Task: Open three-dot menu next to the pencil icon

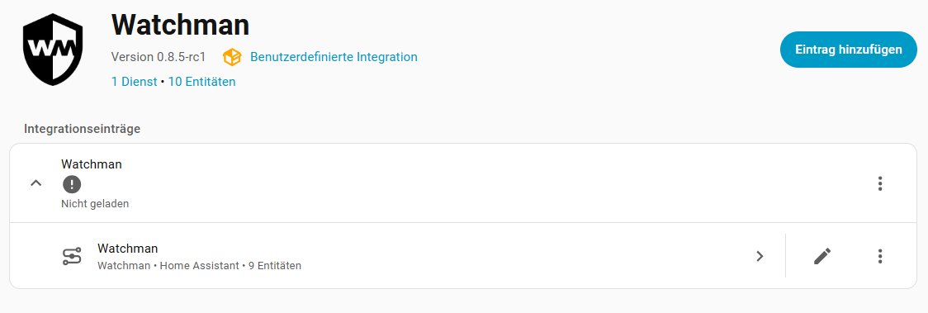Action: (x=880, y=256)
